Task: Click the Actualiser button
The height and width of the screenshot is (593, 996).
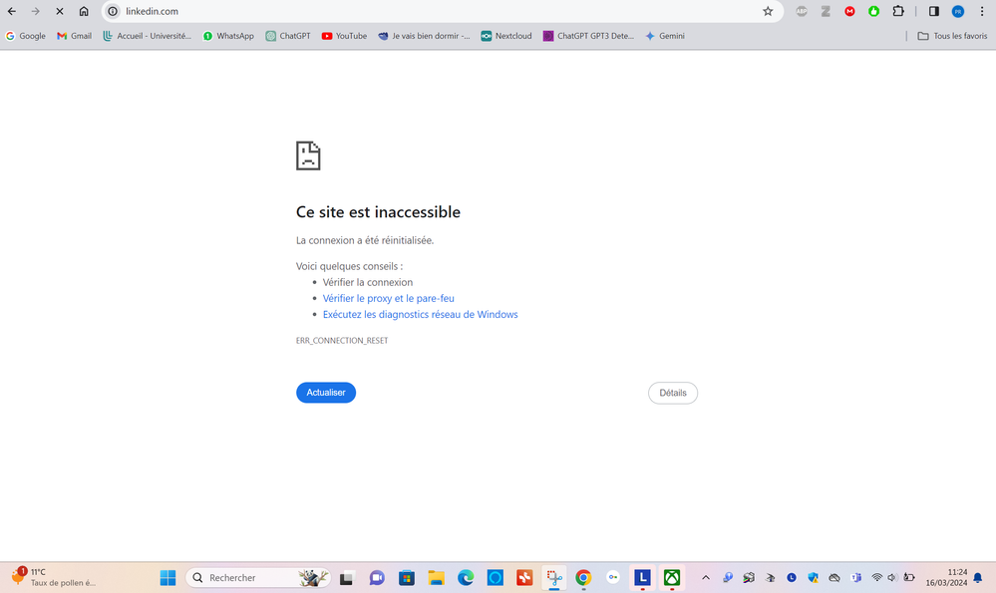Action: [x=326, y=393]
